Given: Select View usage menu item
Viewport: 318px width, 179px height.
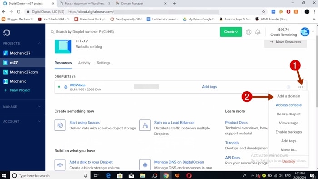Looking at the screenshot, I should click(288, 123).
